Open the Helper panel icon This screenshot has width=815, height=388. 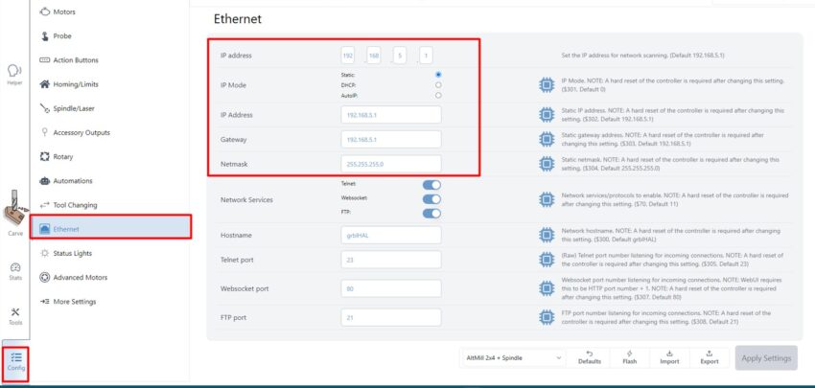tap(14, 74)
